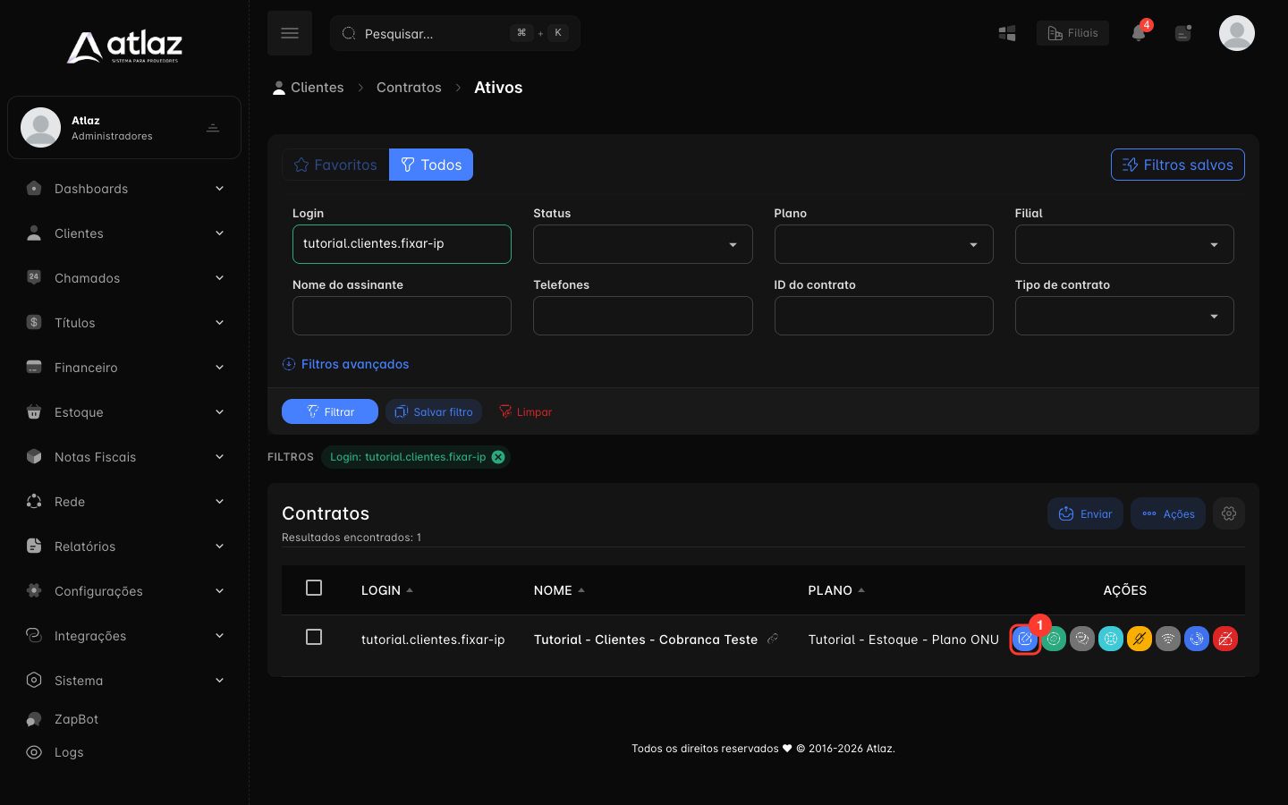Click the cyan lifebuoy support icon
The image size is (1288, 805).
point(1111,640)
